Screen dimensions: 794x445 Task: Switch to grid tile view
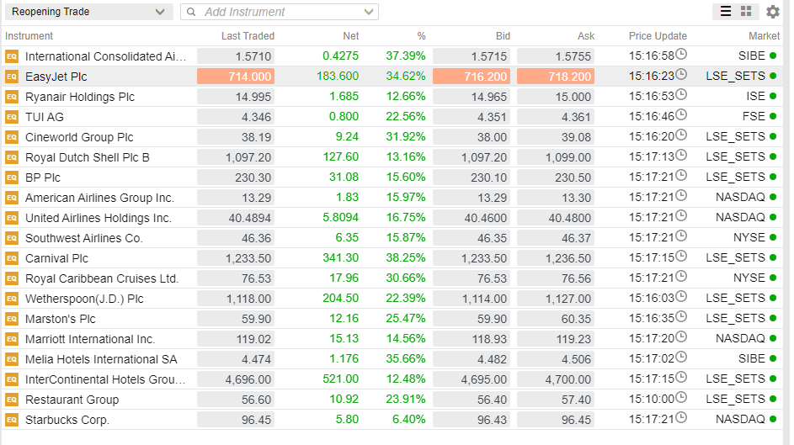point(746,12)
